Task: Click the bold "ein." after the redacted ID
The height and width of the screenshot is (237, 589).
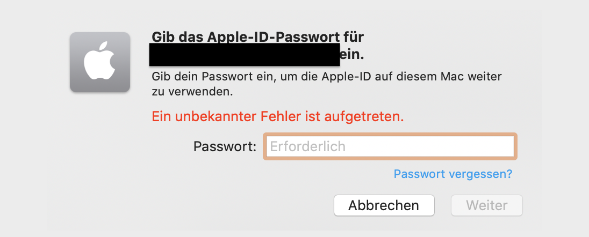Action: (353, 55)
